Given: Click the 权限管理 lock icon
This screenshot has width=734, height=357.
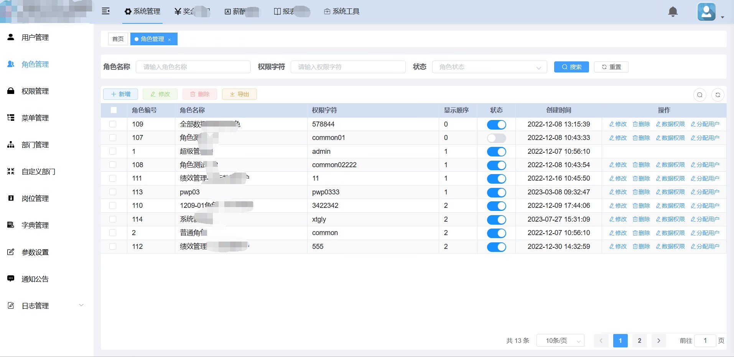Looking at the screenshot, I should [11, 91].
